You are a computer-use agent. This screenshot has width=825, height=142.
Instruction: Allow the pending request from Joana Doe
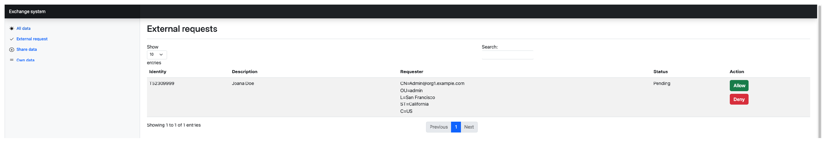pyautogui.click(x=739, y=86)
